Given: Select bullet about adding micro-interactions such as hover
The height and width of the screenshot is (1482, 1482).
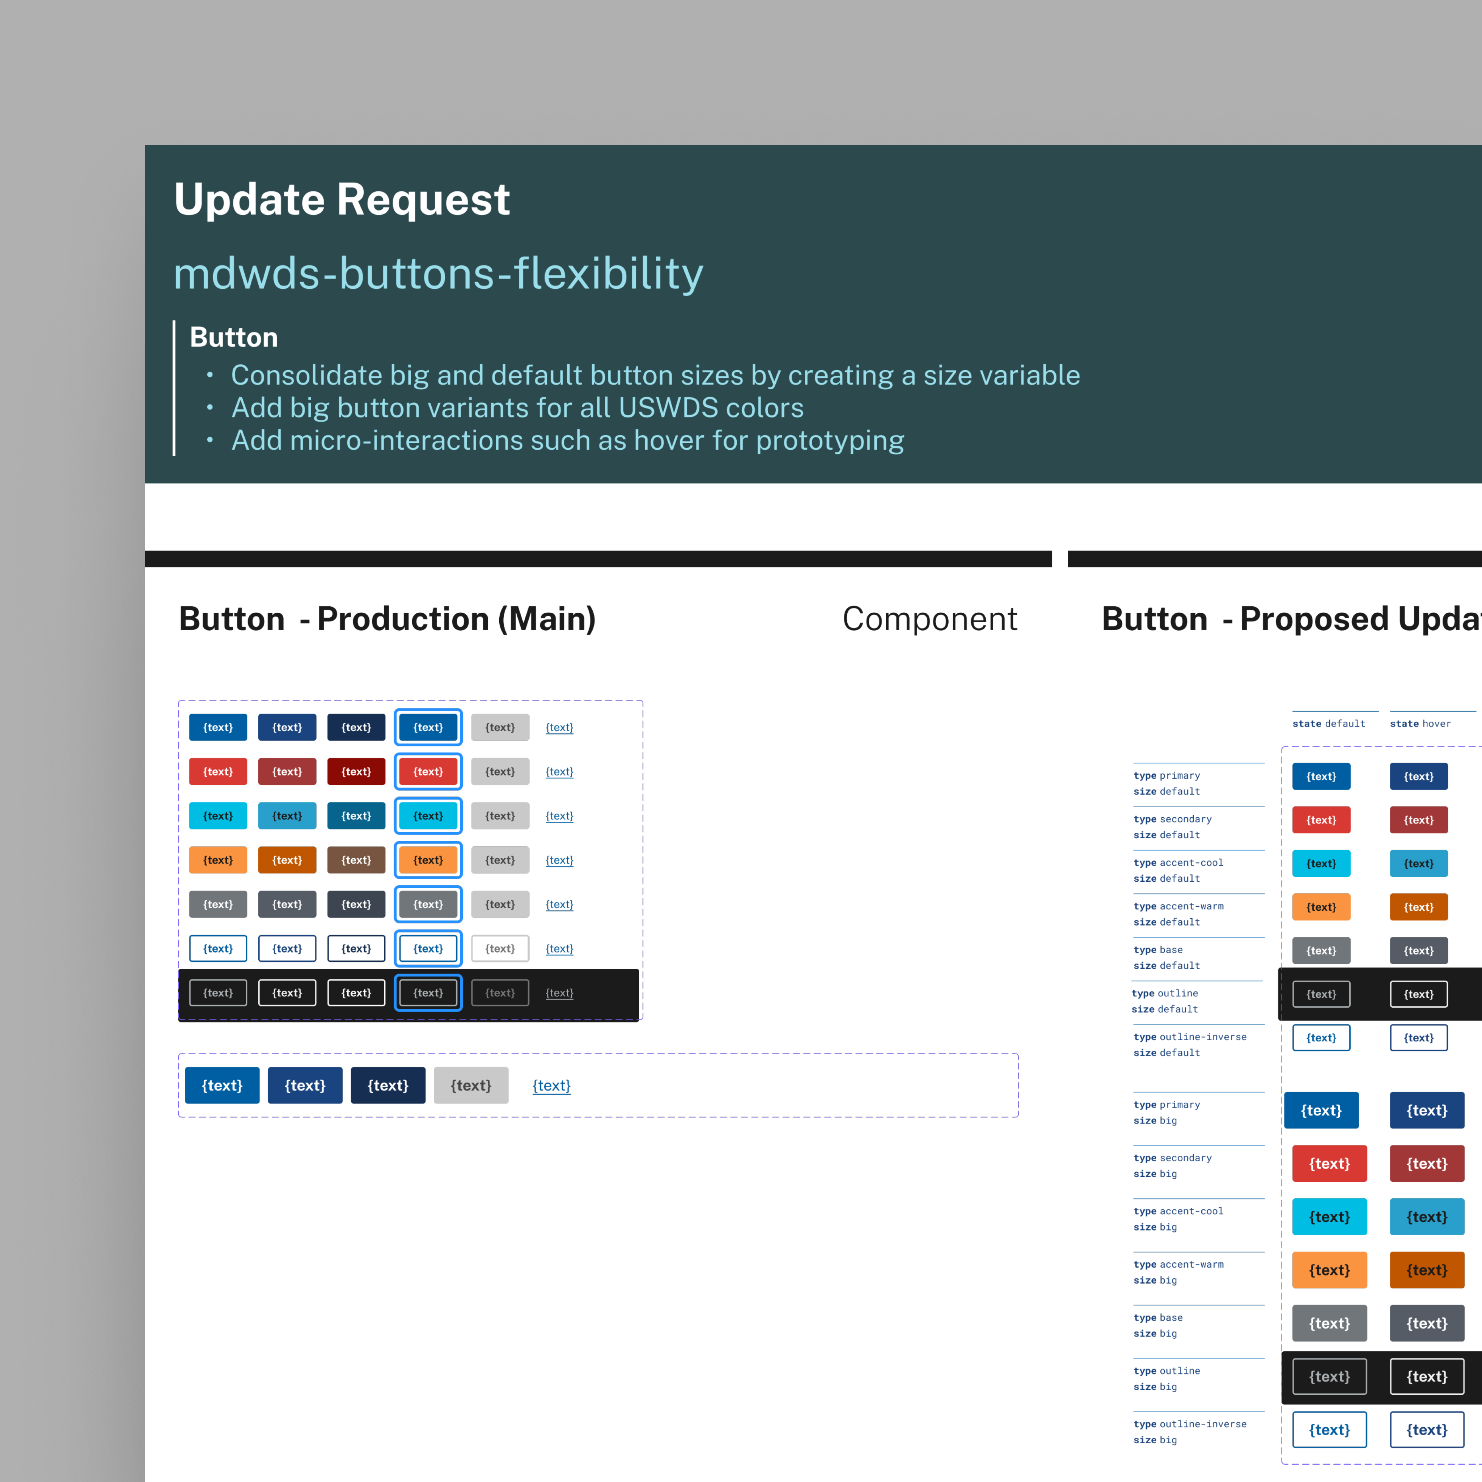Looking at the screenshot, I should [568, 440].
